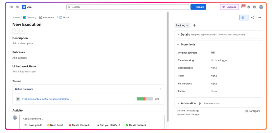Click the sidebar collapse icon

[x=11, y=7]
